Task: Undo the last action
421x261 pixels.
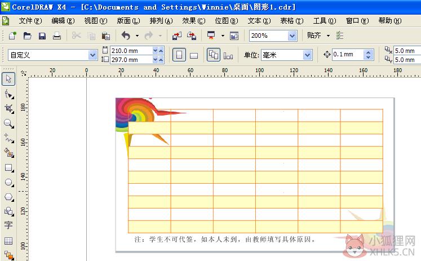Action: (126, 36)
